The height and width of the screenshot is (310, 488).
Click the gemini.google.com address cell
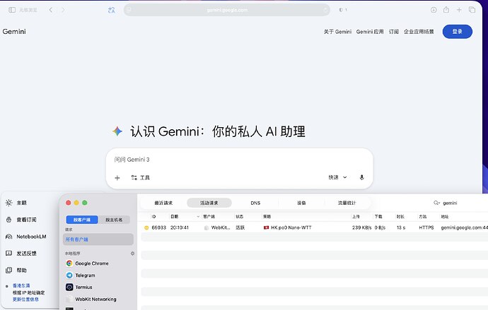[465, 227]
